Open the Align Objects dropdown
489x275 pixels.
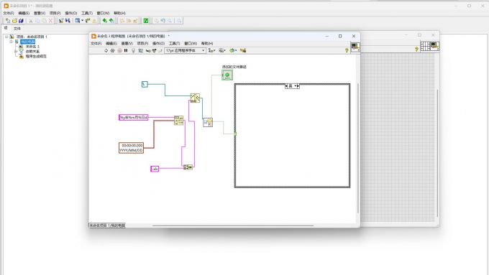(x=211, y=50)
